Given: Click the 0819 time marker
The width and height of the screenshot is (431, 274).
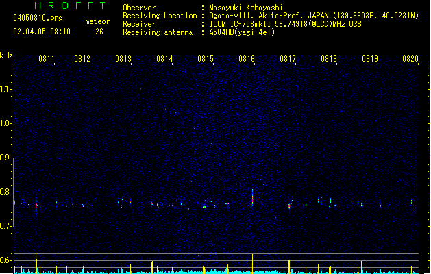Looking at the screenshot, I should tap(370, 59).
